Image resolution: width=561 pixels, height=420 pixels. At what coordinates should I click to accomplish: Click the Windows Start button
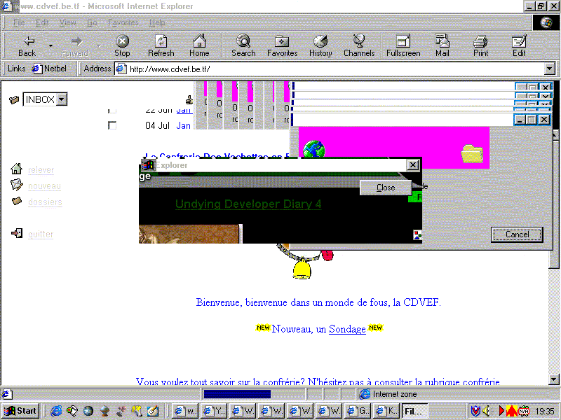(x=21, y=410)
